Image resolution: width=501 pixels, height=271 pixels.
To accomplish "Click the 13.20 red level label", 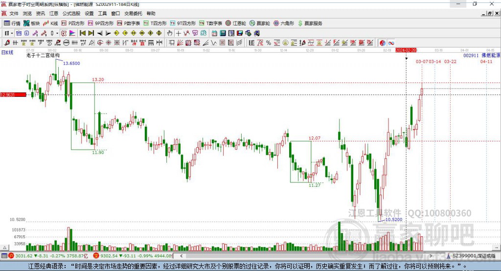I will pyautogui.click(x=98, y=80).
